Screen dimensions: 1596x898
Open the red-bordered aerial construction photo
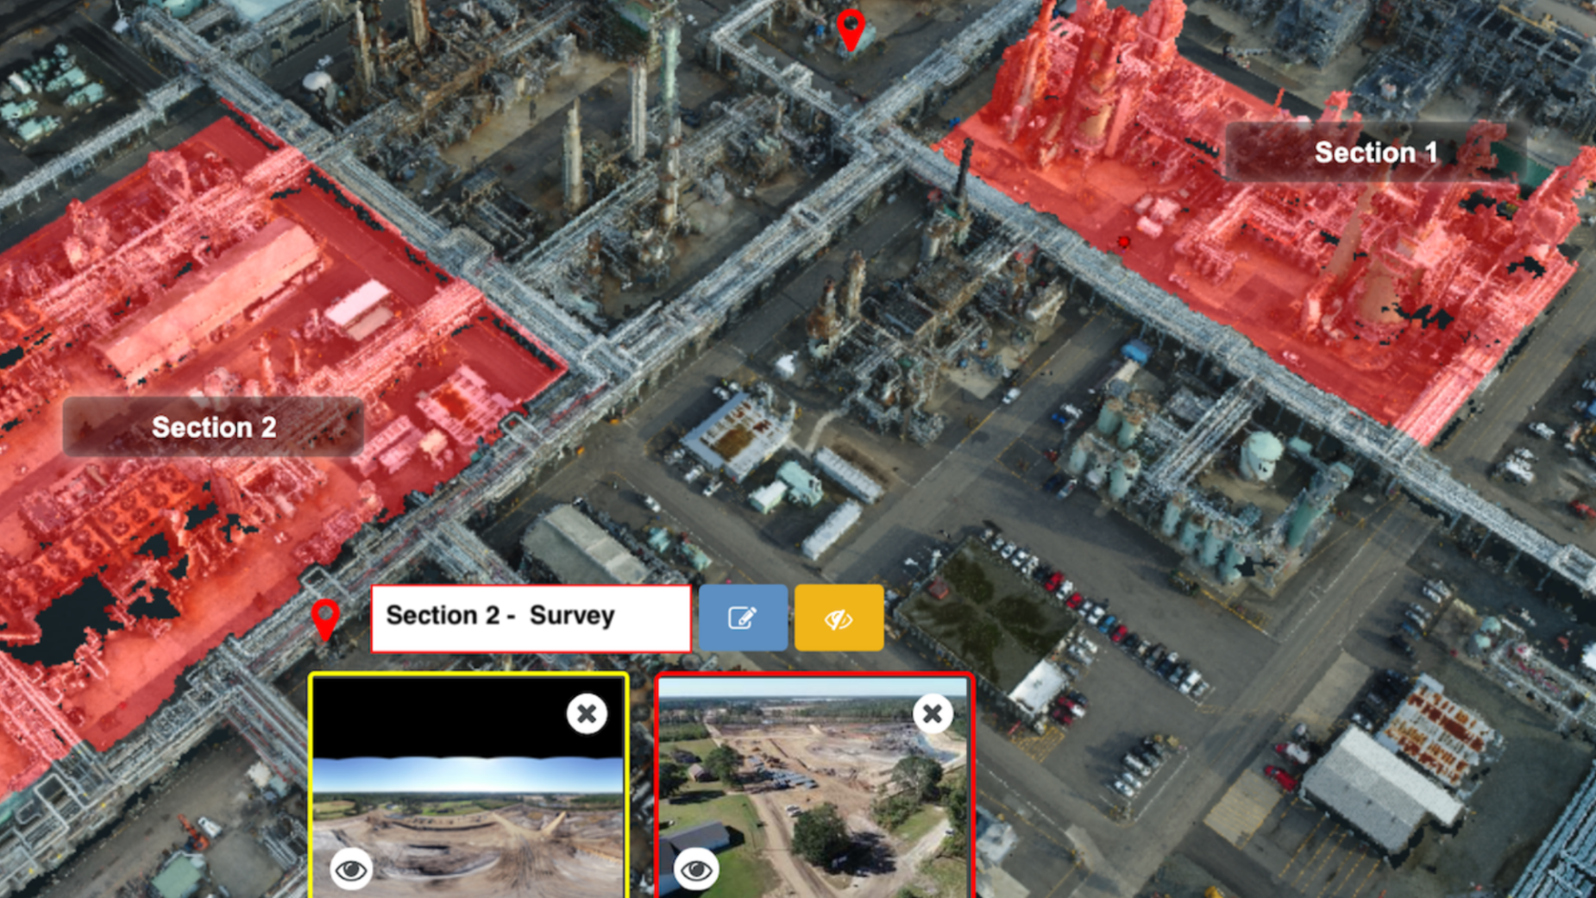814,786
